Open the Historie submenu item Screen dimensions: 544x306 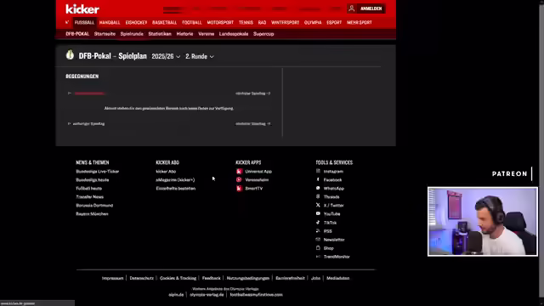184,34
